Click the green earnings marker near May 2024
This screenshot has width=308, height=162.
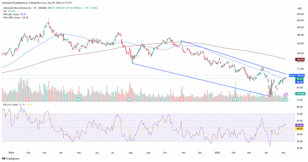tap(78, 99)
